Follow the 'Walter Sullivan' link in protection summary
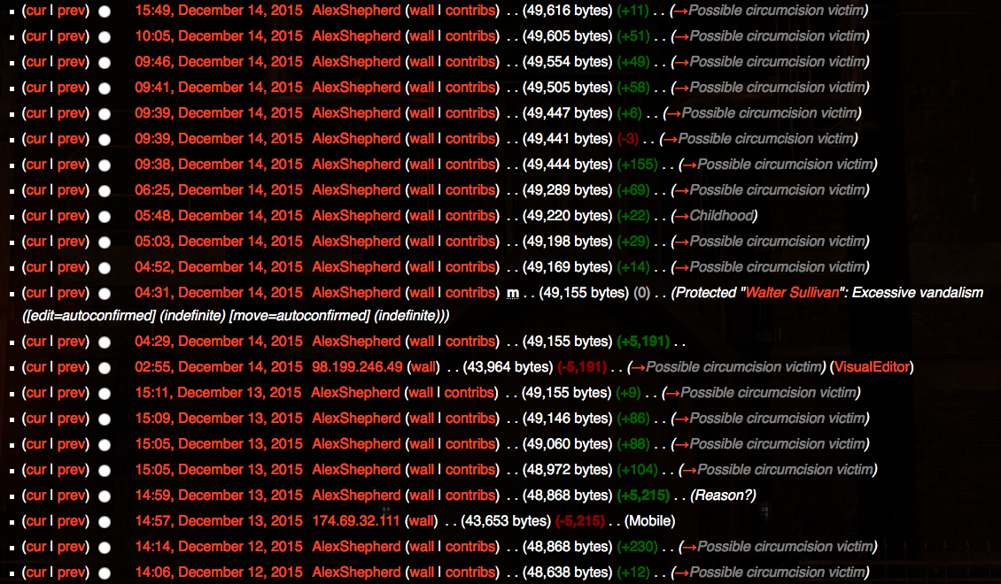 coord(792,293)
